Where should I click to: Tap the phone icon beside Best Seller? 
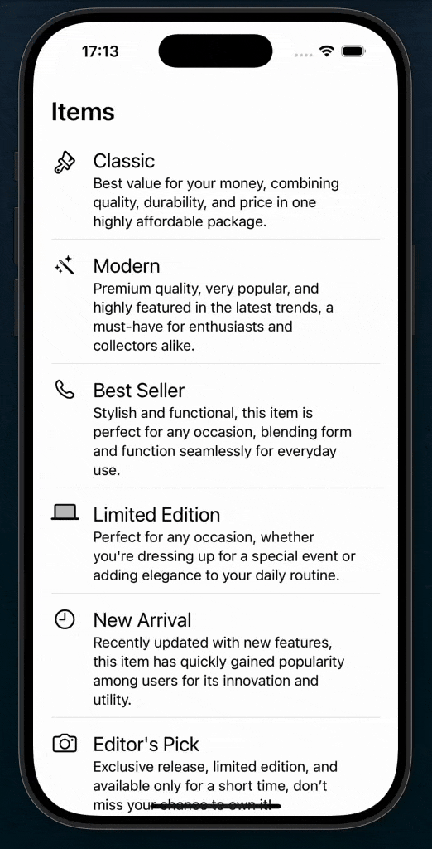click(65, 390)
